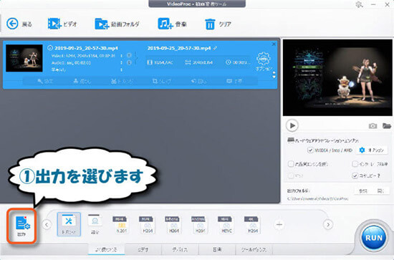Enable the high quality engine checkbox
This screenshot has width=394, height=260.
291,164
